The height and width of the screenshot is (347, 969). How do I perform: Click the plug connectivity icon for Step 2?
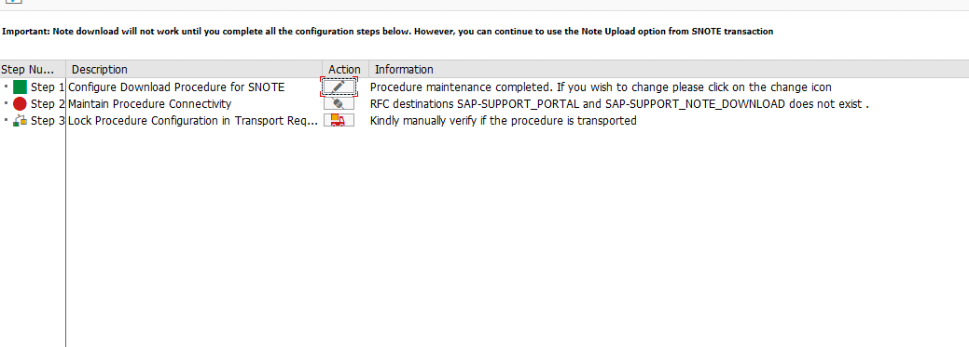point(339,103)
